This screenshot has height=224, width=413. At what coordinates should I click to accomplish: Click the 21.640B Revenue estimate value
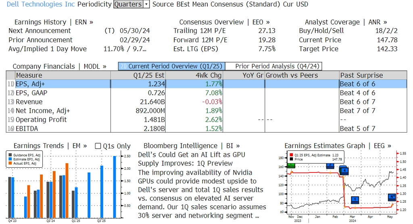152,102
